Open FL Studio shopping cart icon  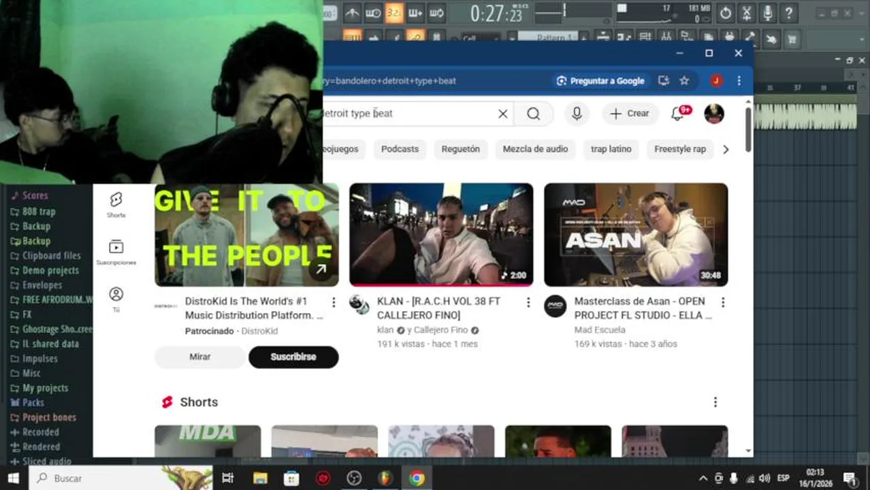point(792,39)
